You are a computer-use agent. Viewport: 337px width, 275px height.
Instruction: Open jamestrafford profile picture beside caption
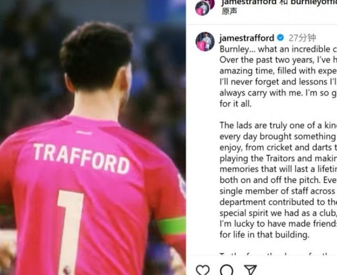click(x=205, y=41)
